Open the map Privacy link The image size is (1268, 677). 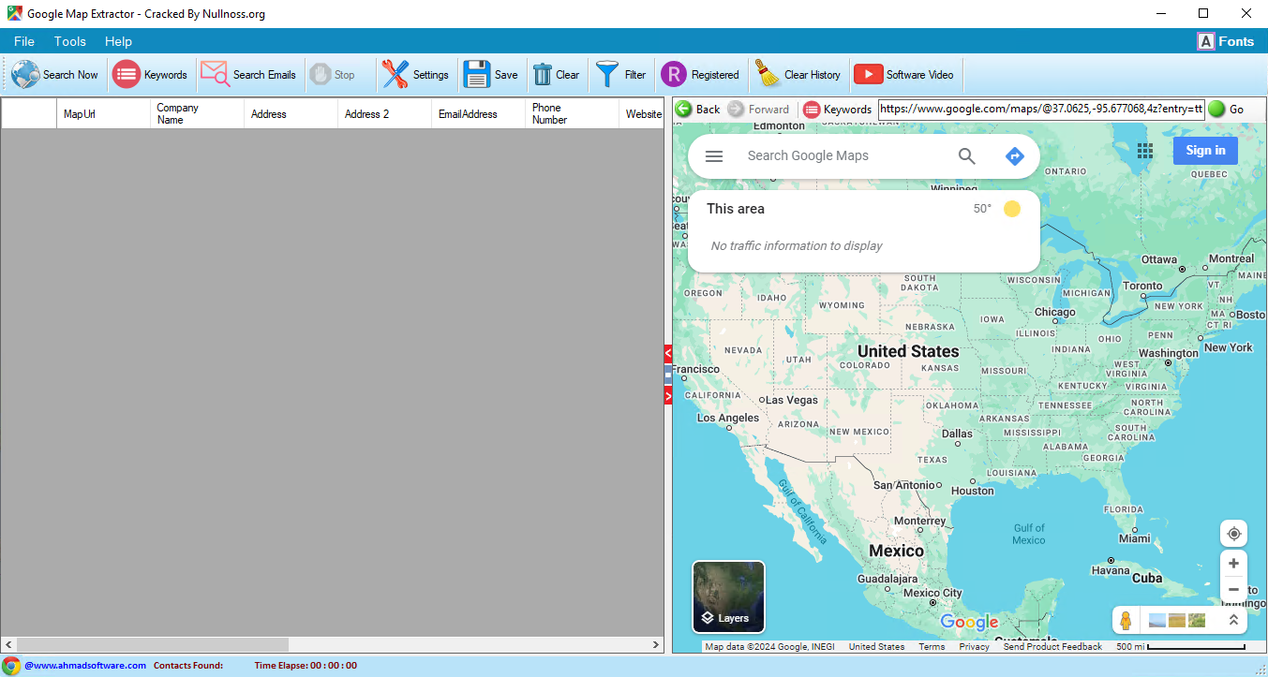coord(974,646)
